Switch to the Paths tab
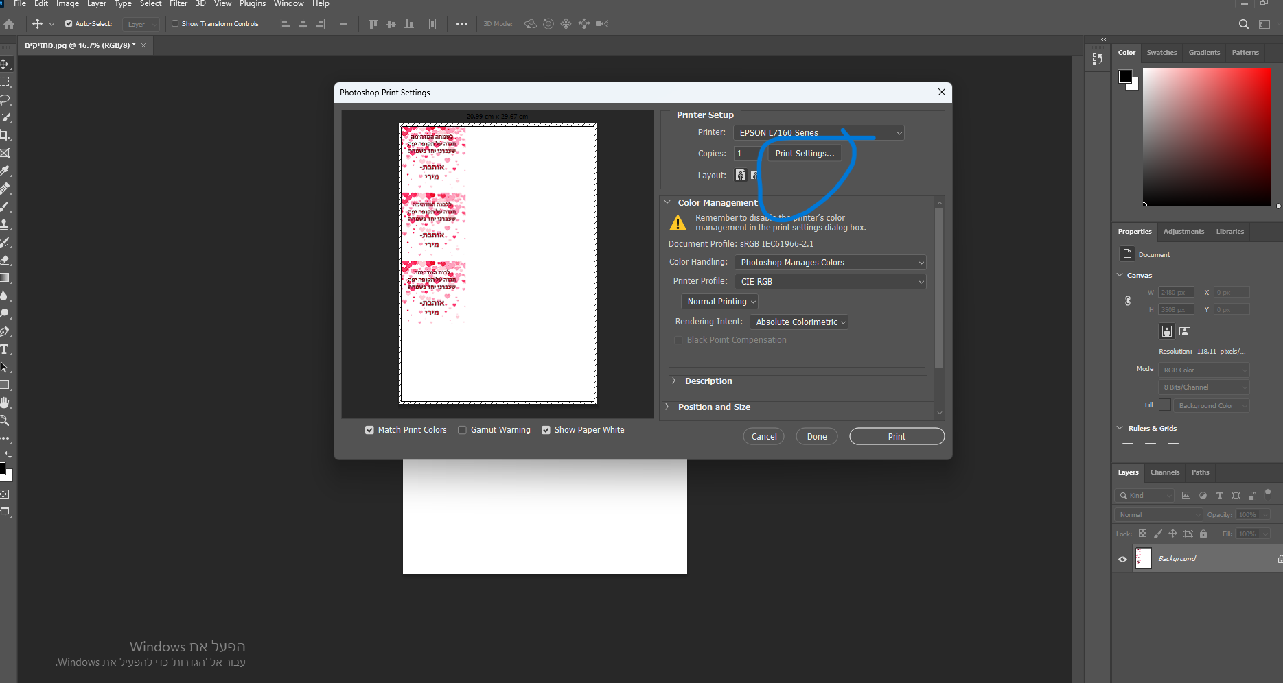This screenshot has width=1283, height=683. 1201,472
